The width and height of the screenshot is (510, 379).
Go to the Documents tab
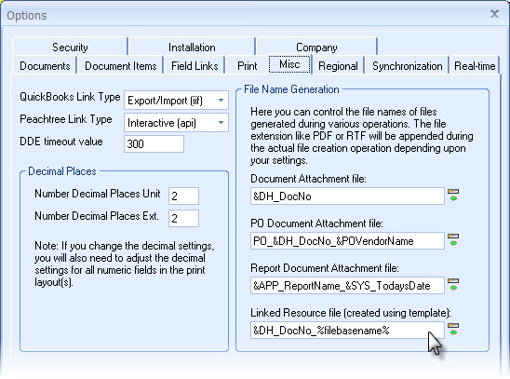click(45, 66)
